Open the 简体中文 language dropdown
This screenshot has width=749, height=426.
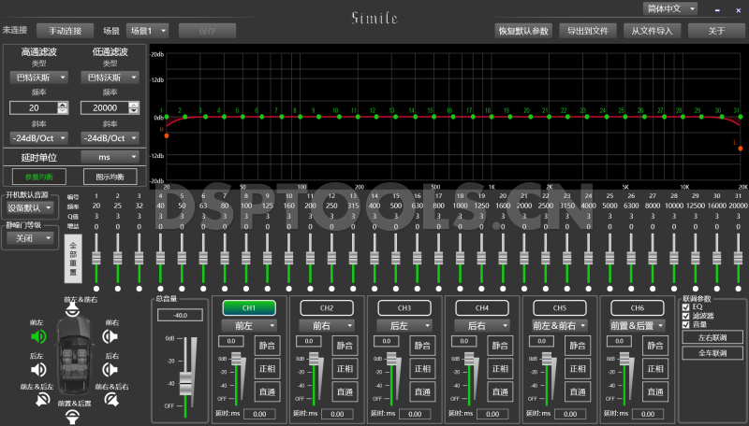click(670, 8)
